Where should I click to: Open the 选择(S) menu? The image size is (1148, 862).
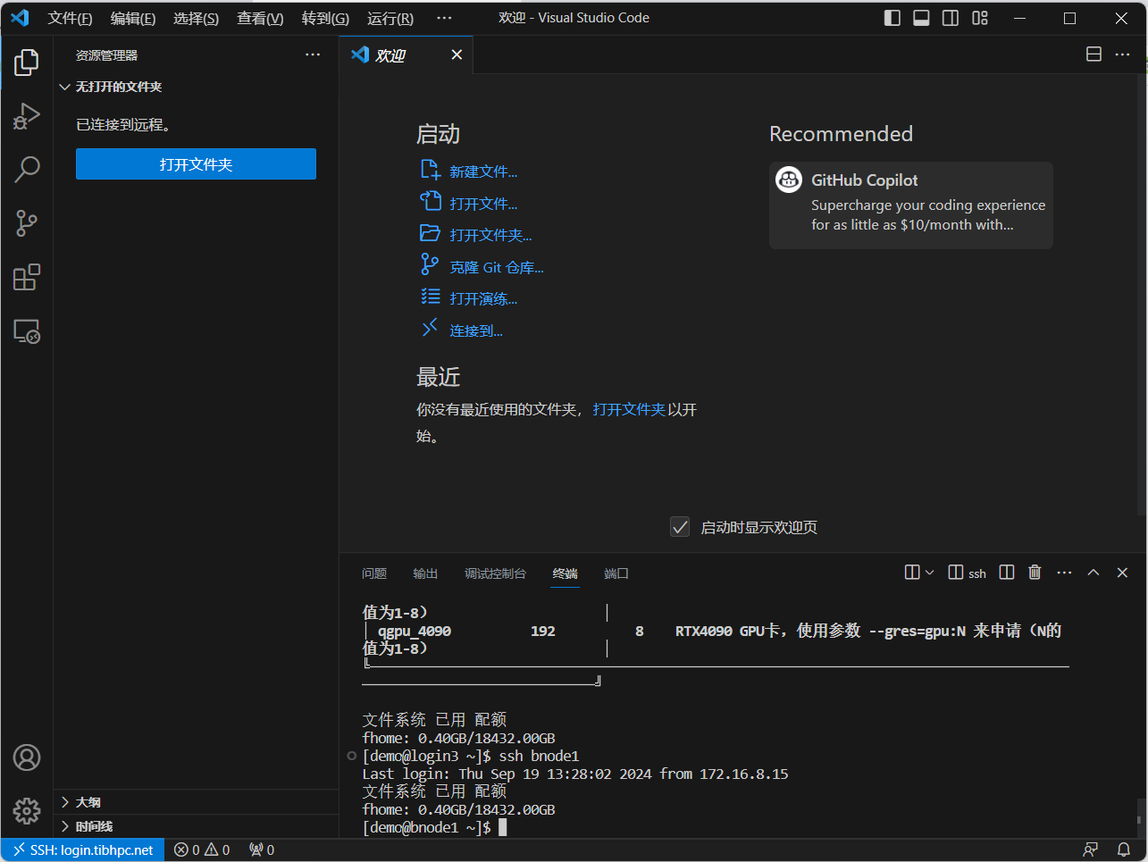[196, 18]
